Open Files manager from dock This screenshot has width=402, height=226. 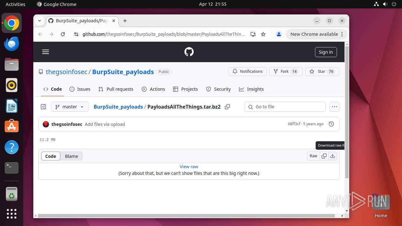pos(12,65)
